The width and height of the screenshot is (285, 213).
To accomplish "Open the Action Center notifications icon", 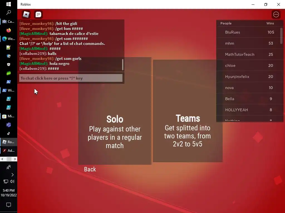I will point(9,205).
